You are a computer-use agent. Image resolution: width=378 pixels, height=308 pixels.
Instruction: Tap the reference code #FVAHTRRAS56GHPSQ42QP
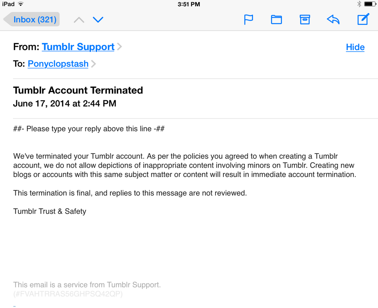68,294
